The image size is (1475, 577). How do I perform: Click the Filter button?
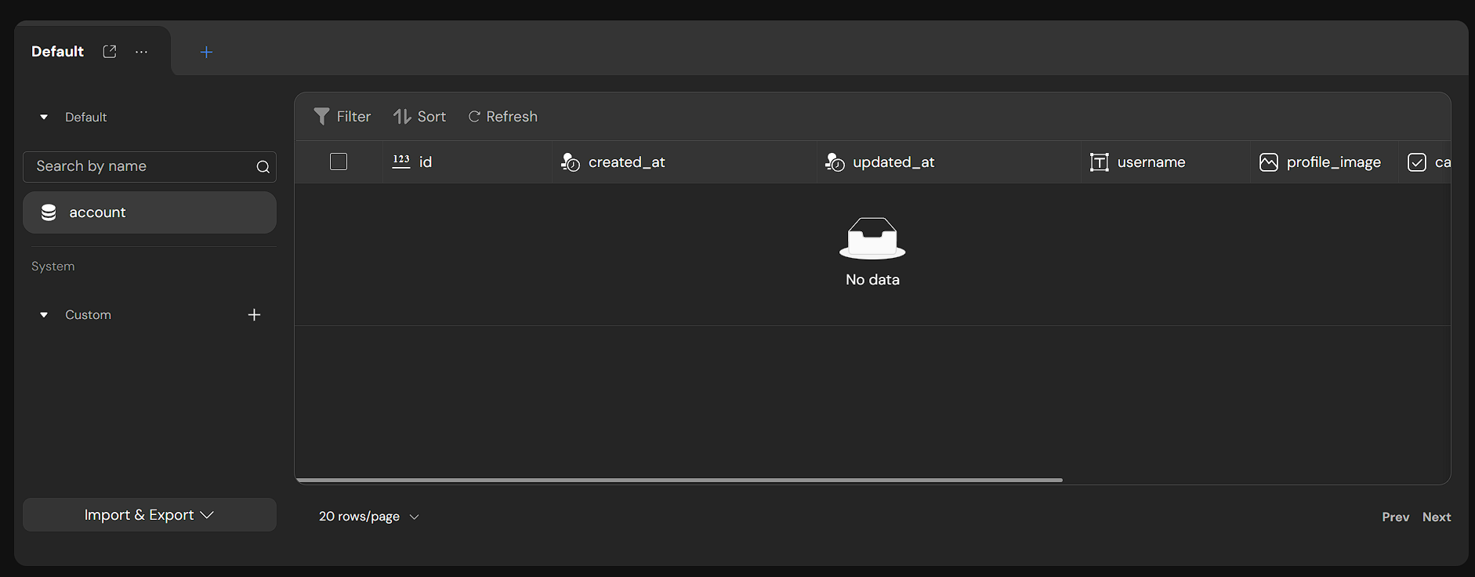point(342,117)
